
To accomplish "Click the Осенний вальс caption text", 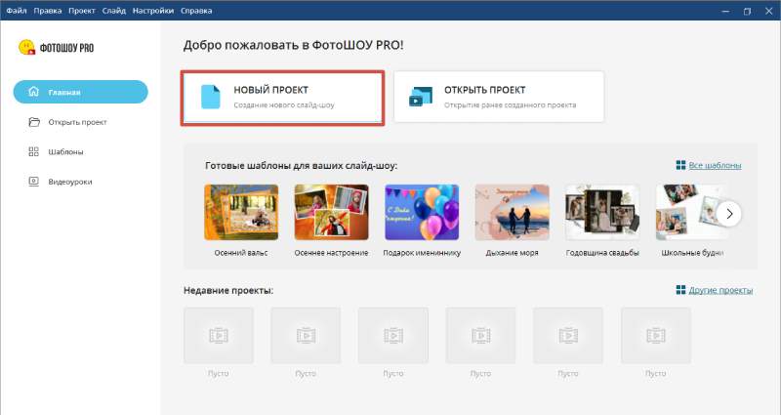I will [x=241, y=253].
